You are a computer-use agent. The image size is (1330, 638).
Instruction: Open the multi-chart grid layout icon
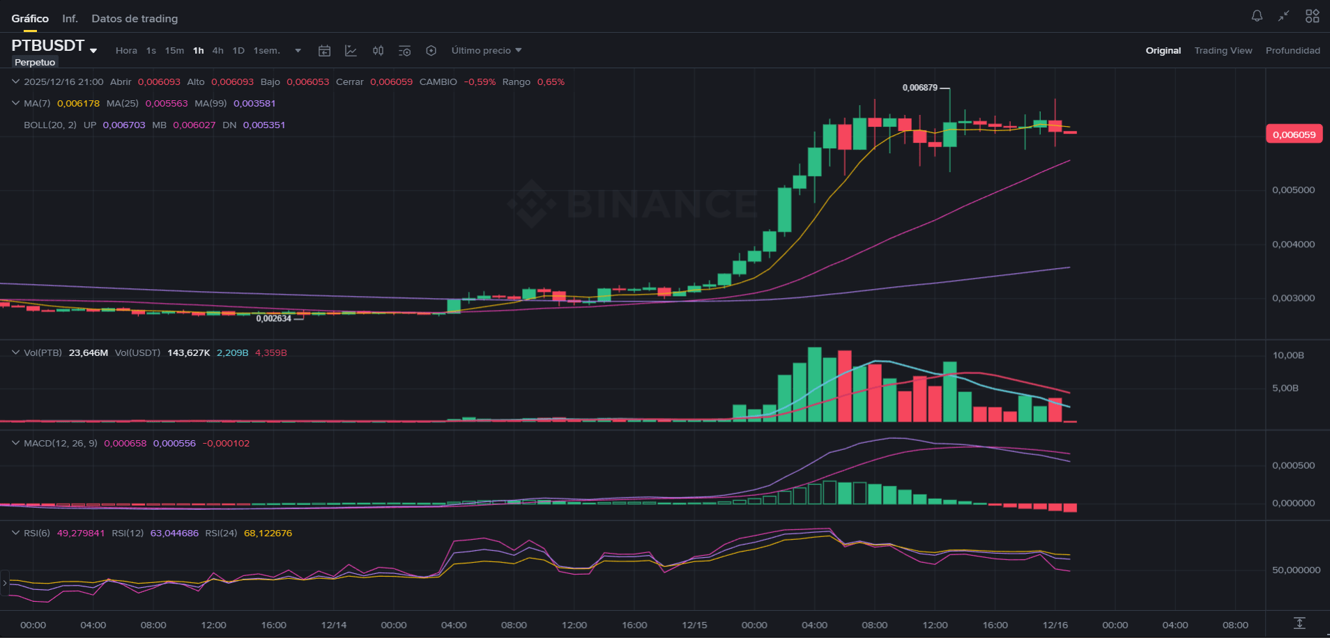click(x=1313, y=16)
